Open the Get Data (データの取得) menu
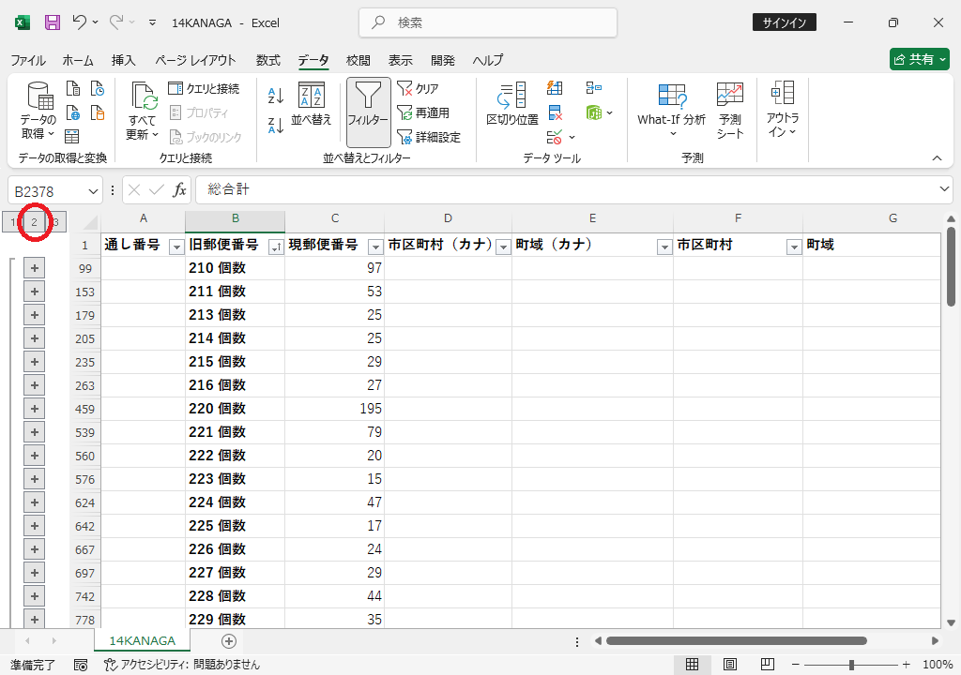 [x=38, y=111]
